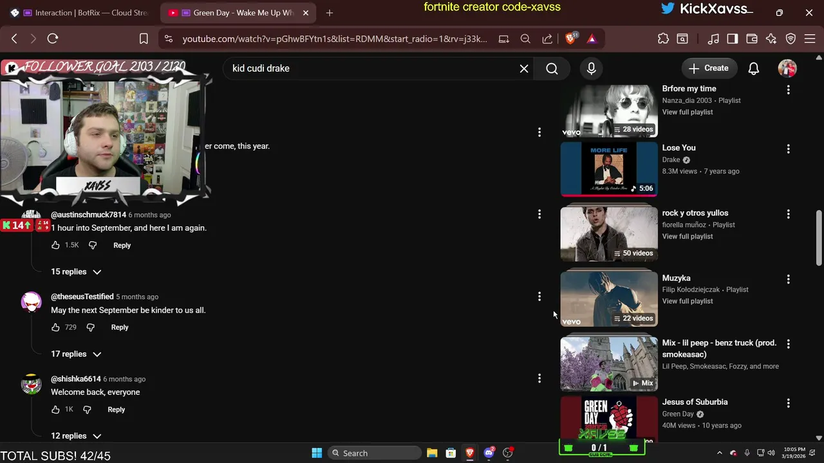Reply to austinschmuck7814's comment
The image size is (824, 463).
pyautogui.click(x=122, y=245)
